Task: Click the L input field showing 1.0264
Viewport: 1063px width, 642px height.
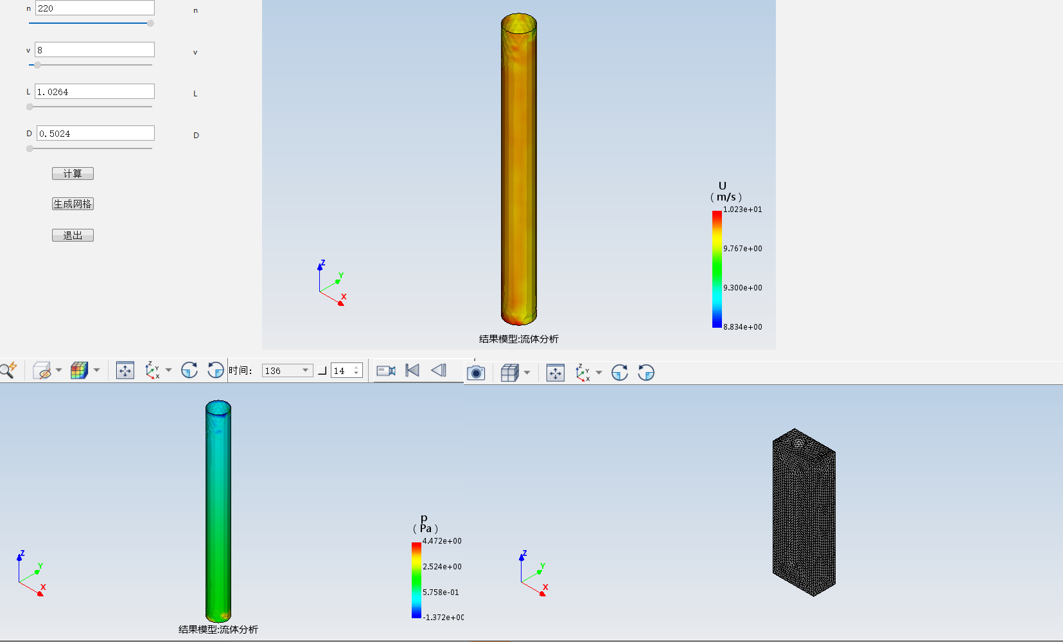Action: 95,91
